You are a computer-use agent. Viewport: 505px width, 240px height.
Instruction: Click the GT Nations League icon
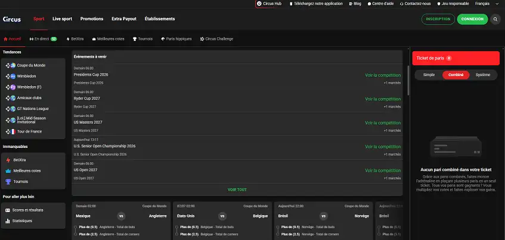(x=13, y=109)
